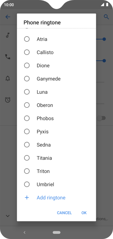This screenshot has width=113, height=239.
Task: Tap the home pill navigation button
Action: [57, 232]
